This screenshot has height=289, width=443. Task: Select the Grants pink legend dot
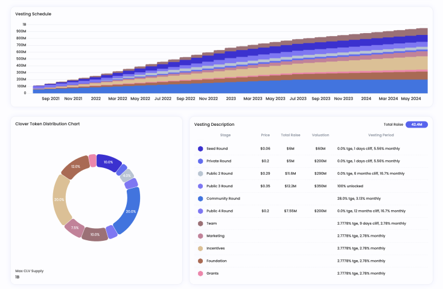pyautogui.click(x=200, y=273)
